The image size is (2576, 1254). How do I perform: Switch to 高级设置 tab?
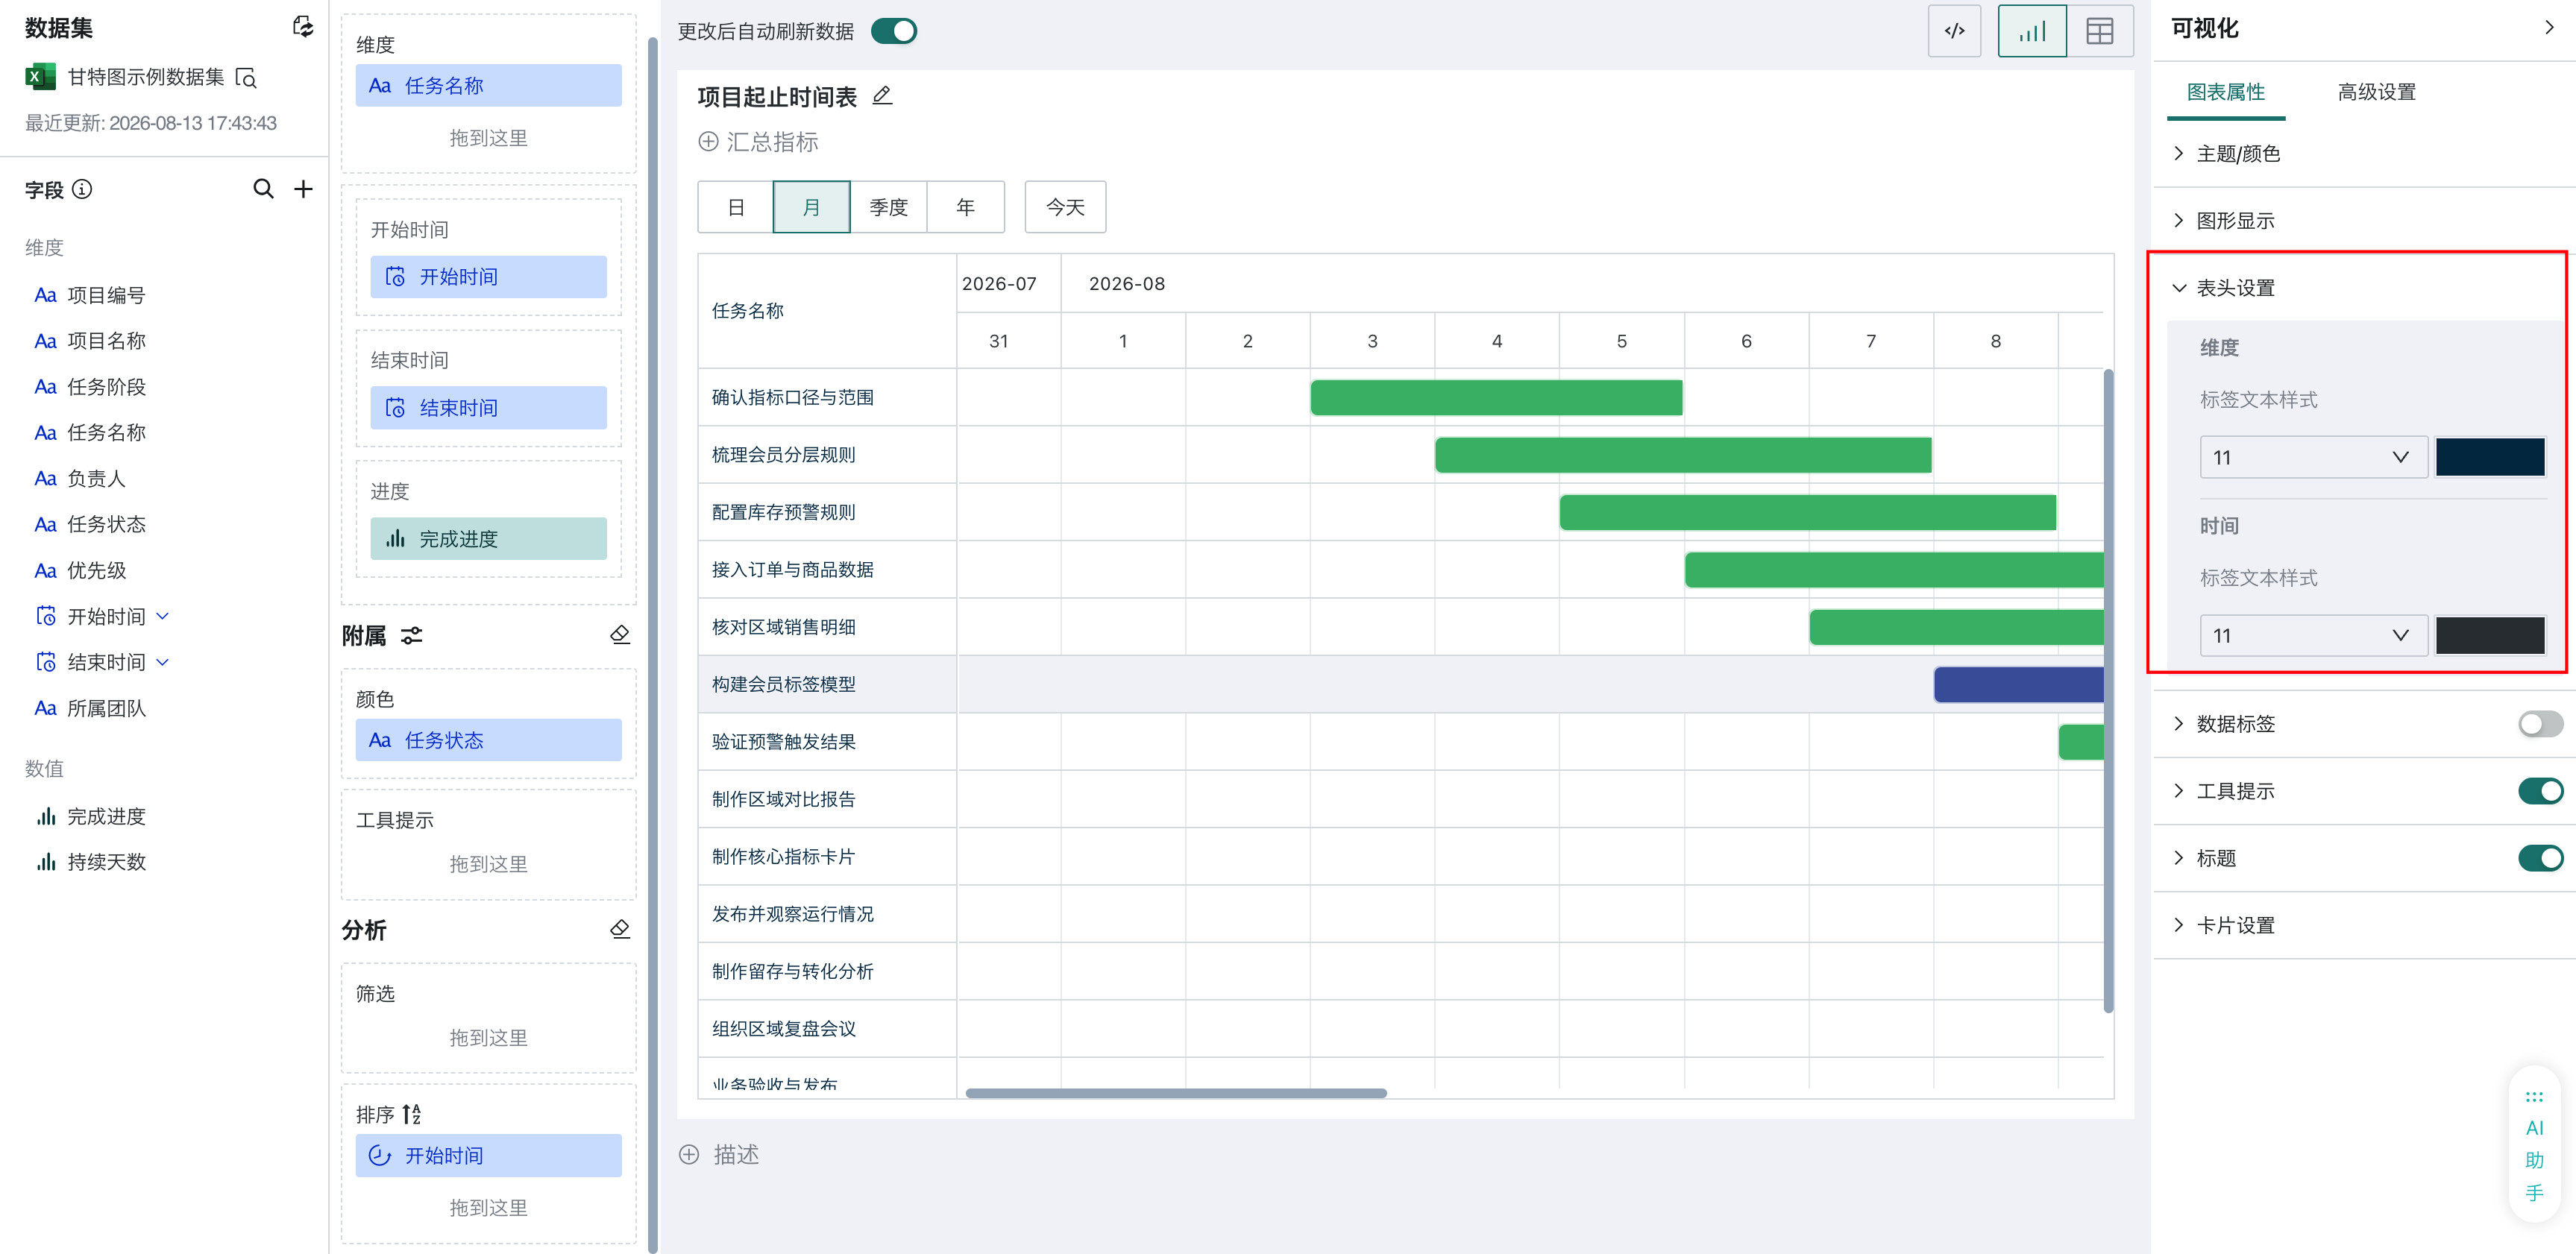pyautogui.click(x=2376, y=92)
